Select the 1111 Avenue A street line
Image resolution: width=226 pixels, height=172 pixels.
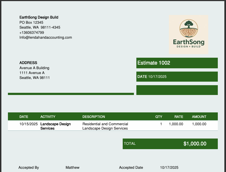pyautogui.click(x=32, y=73)
